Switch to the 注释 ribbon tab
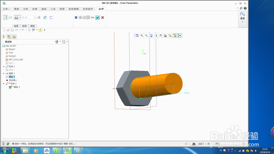 tap(35, 9)
